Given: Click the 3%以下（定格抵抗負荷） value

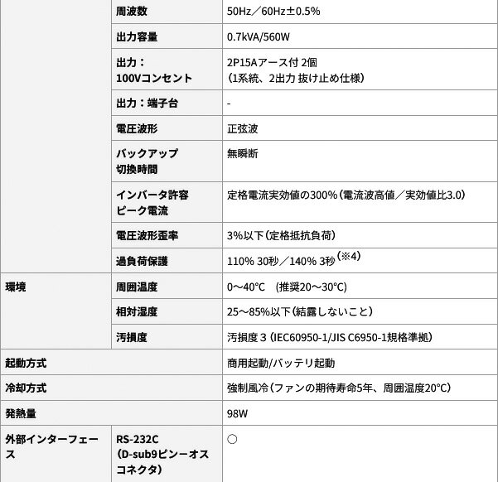Looking at the screenshot, I should click(x=281, y=235).
